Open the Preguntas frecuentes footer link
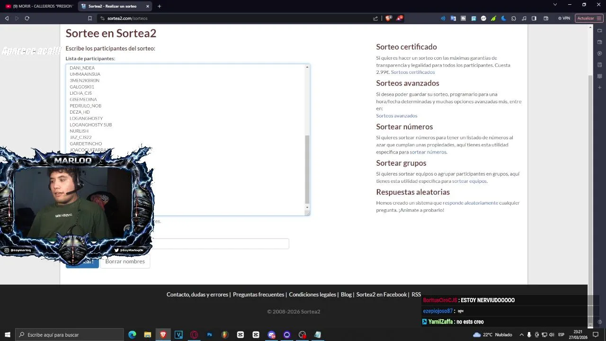606x341 pixels. [258, 295]
